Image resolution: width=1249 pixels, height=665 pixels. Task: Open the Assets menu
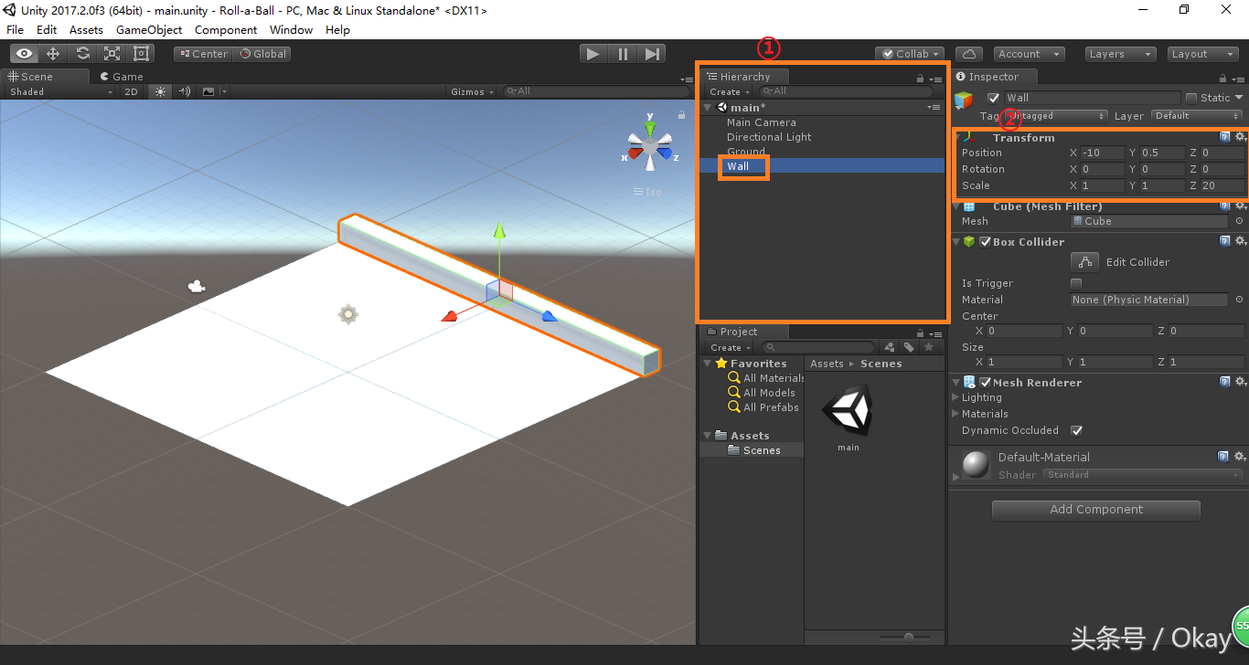[86, 29]
